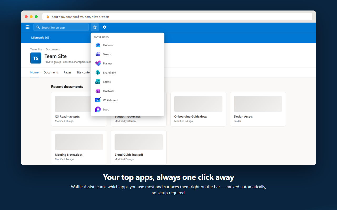Click the Microsoft 365 link

click(40, 38)
